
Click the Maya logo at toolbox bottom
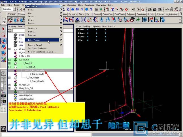tap(3, 129)
